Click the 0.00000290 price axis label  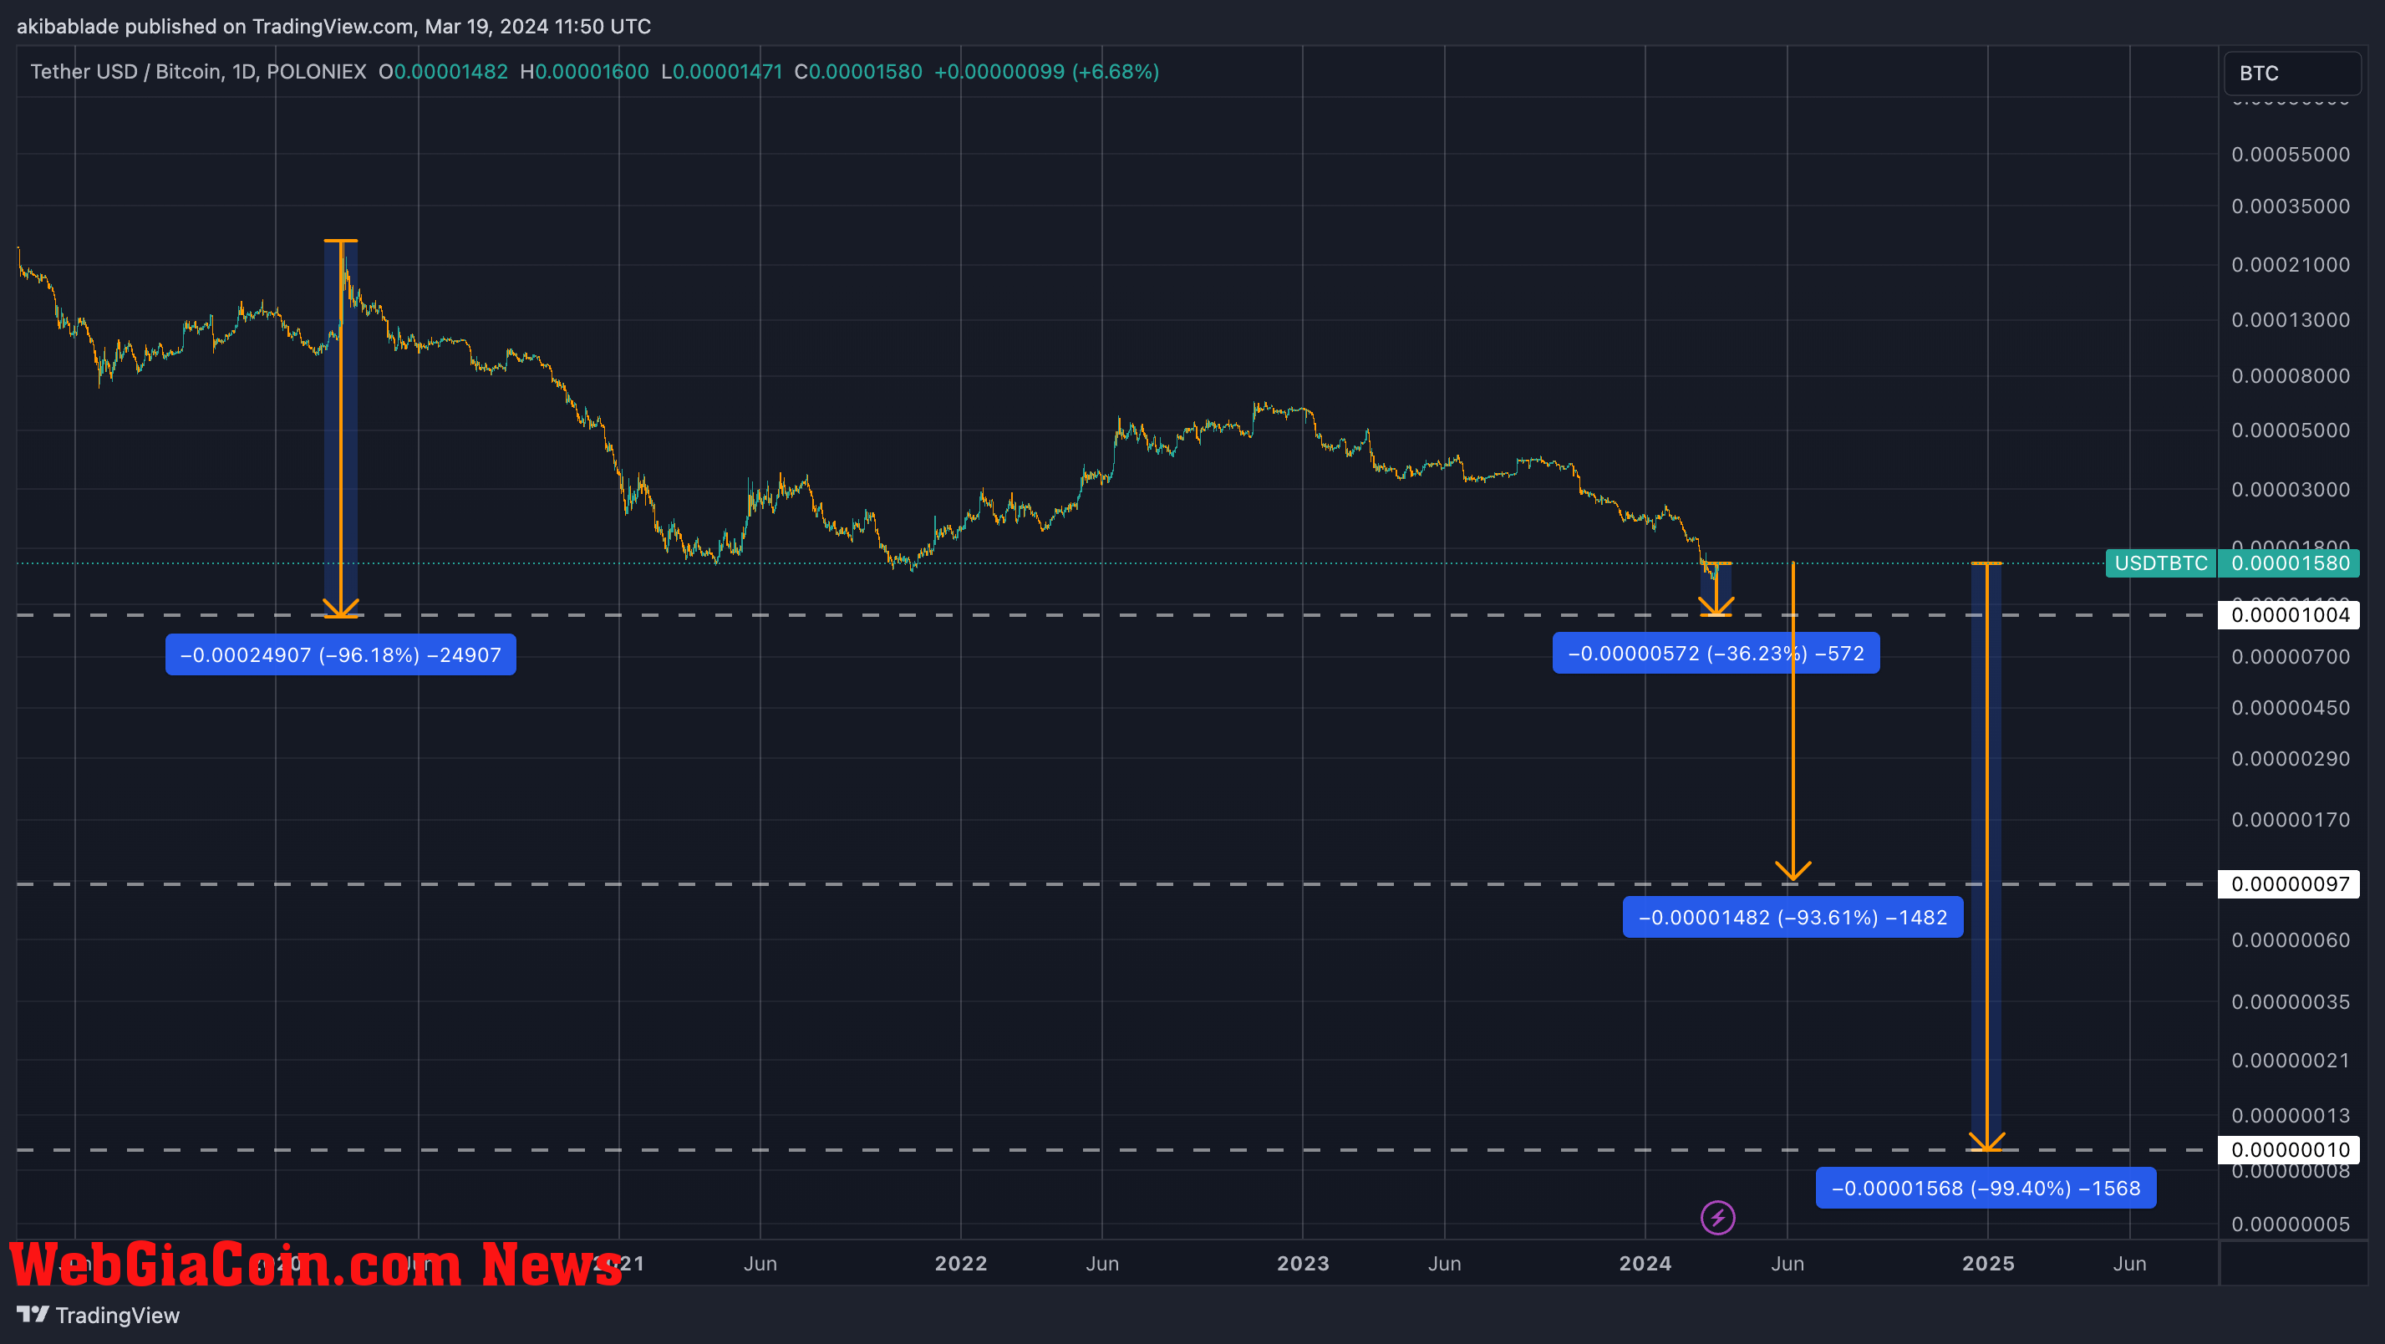2291,760
